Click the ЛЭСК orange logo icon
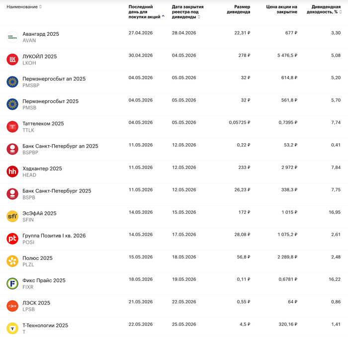 12,306
